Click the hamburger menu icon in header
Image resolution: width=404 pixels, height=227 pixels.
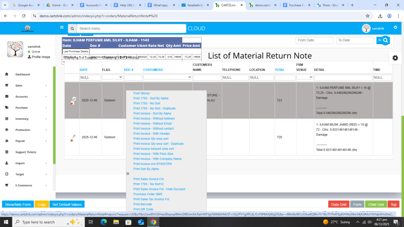[62, 28]
